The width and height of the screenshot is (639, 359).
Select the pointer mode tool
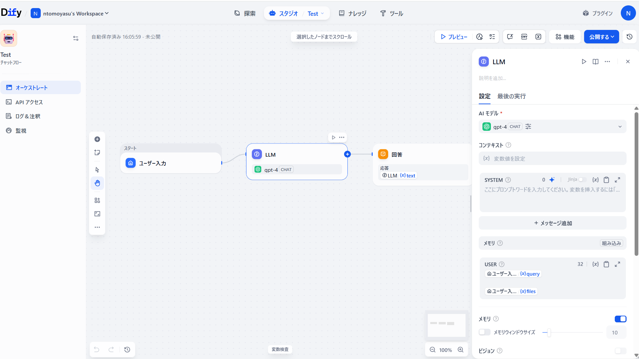97,170
